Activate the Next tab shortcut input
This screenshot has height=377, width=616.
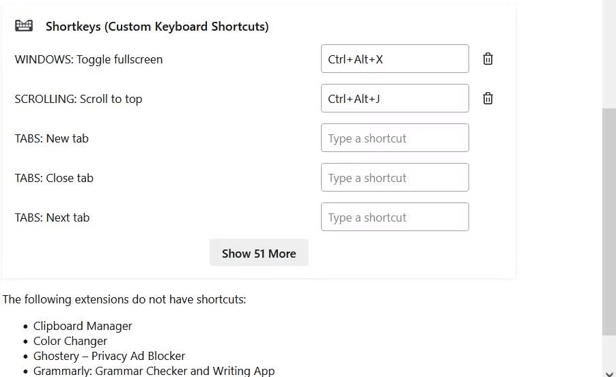(395, 217)
